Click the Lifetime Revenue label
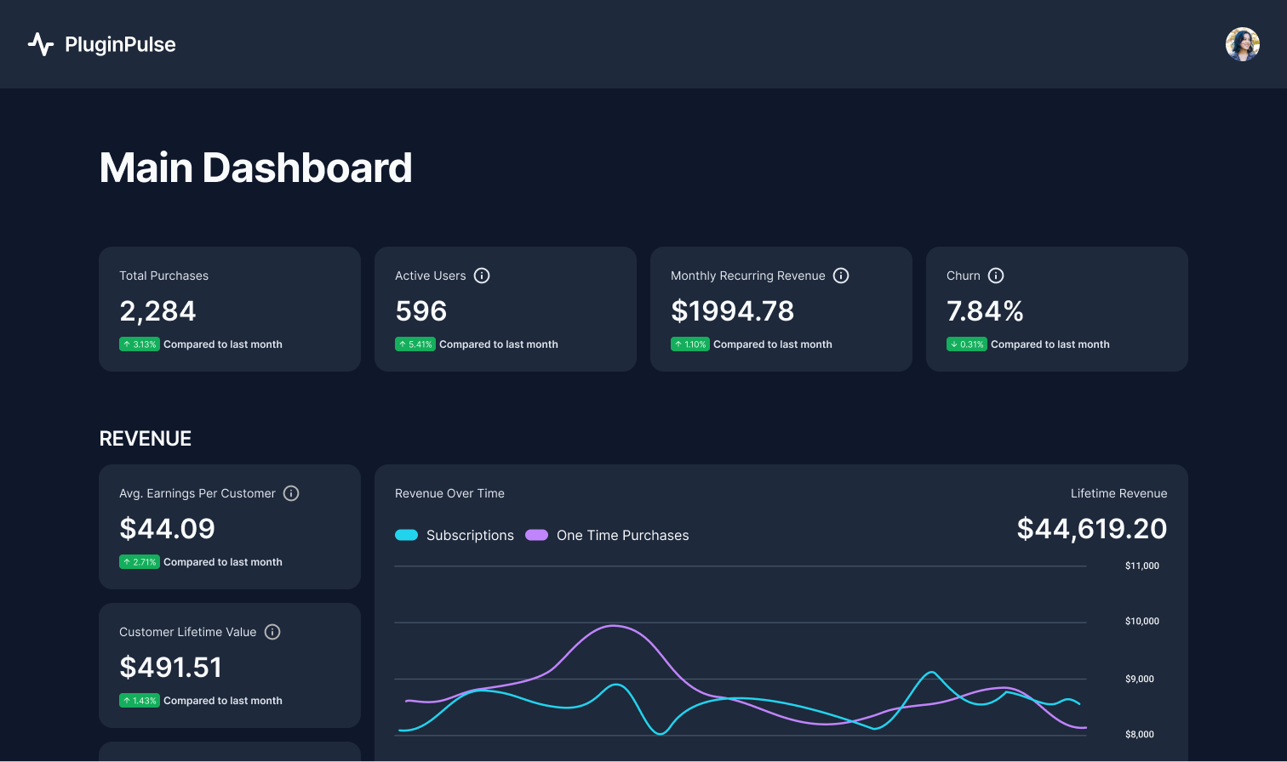 pos(1118,493)
